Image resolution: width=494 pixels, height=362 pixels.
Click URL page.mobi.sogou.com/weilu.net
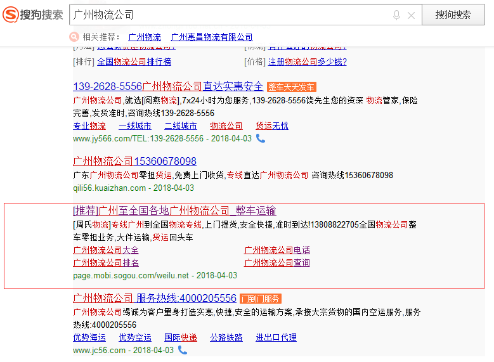click(131, 276)
